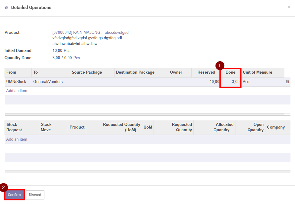Click the Initial Demand Pcs unit link

pyautogui.click(x=67, y=51)
